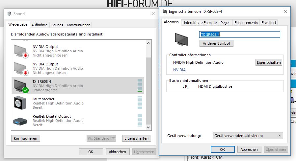The width and height of the screenshot is (296, 161).
Task: Click the device list scroll up arrow
Action: [148, 43]
